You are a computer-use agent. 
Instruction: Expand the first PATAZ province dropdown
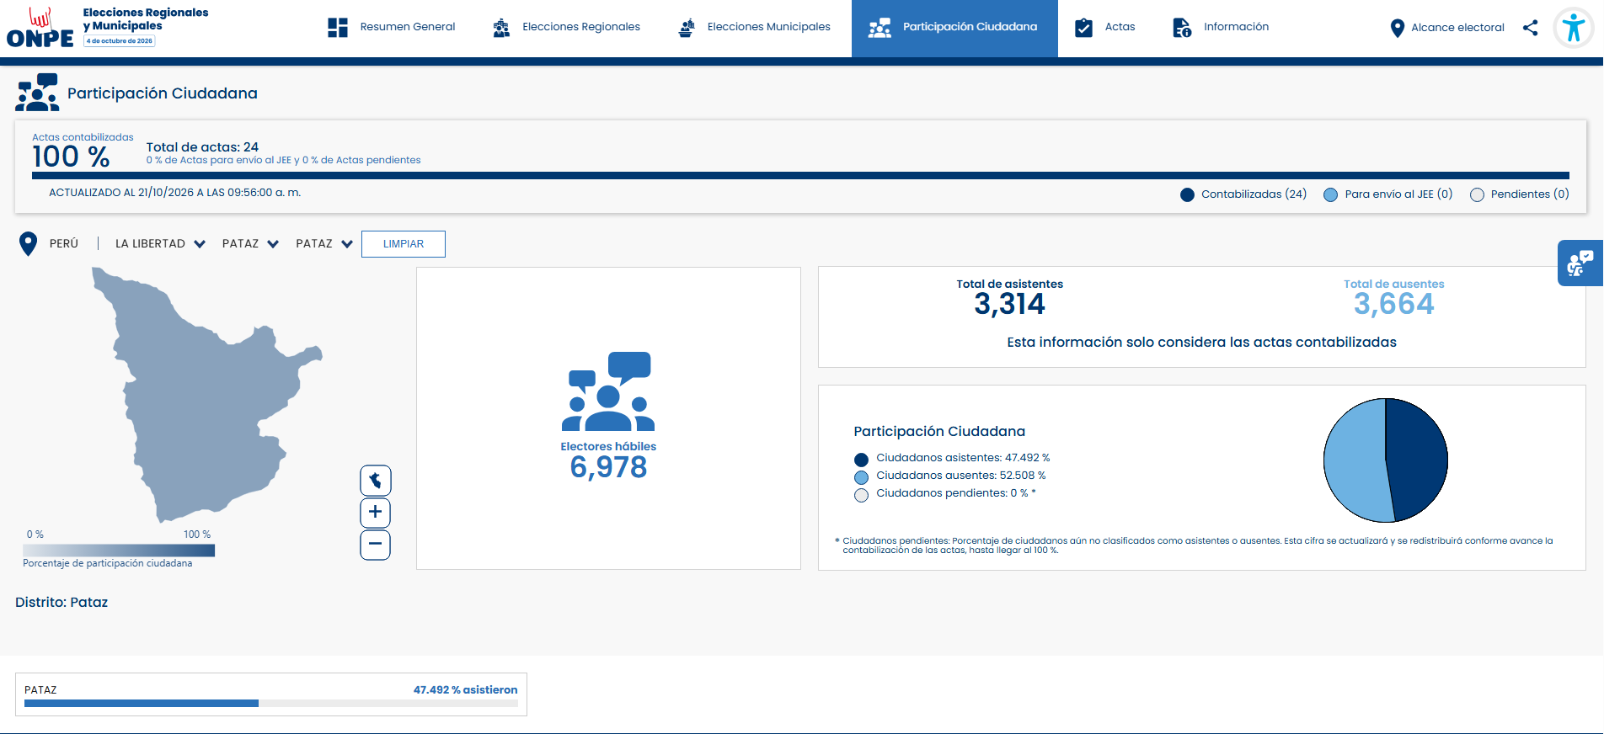coord(250,243)
